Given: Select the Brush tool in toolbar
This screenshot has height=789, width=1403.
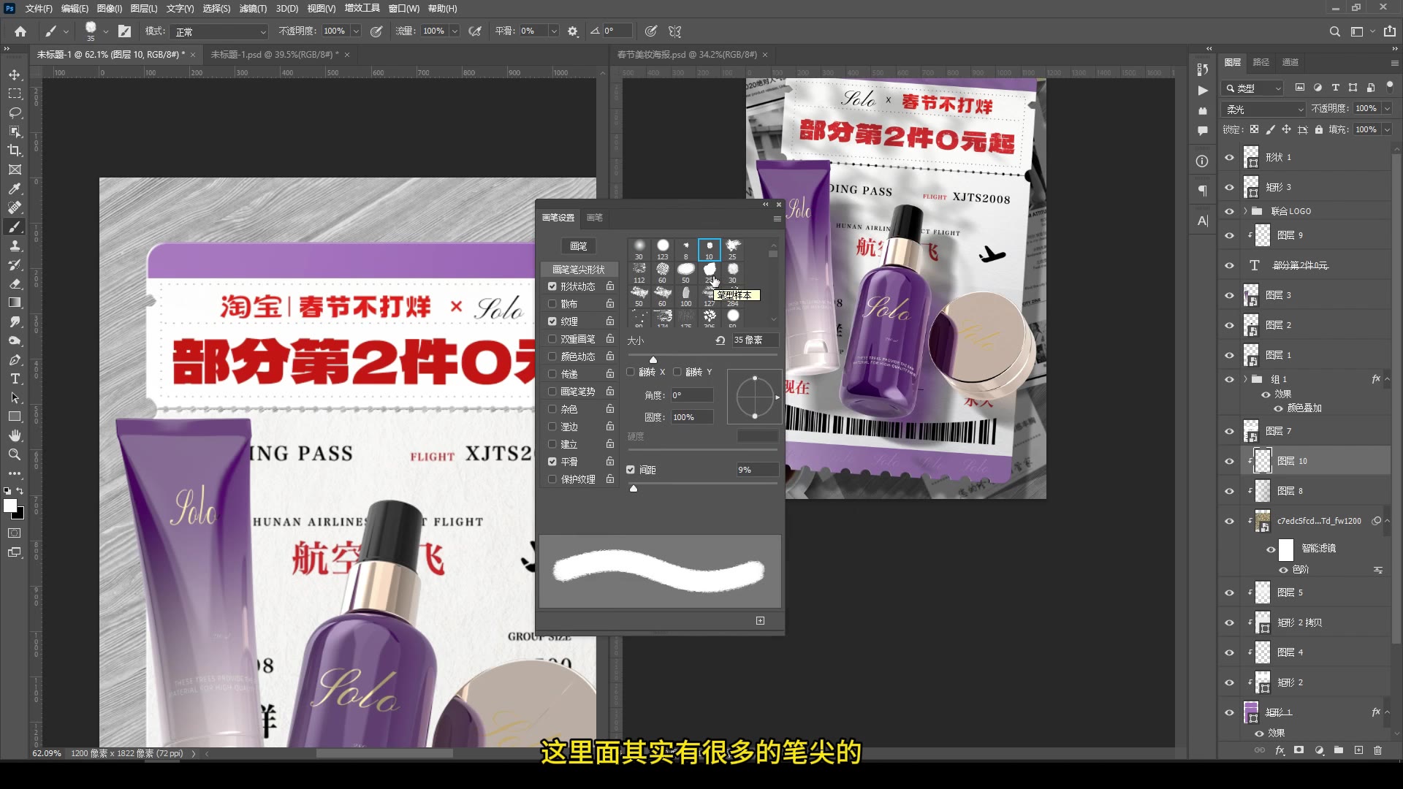Looking at the screenshot, I should [15, 227].
